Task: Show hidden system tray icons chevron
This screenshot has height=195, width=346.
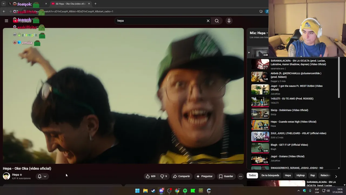Action: (298, 191)
